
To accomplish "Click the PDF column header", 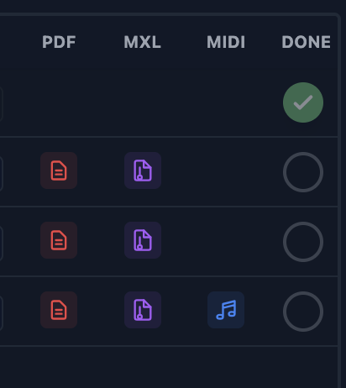I will (x=59, y=42).
